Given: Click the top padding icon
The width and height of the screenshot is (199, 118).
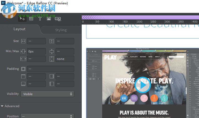Looking at the screenshot, I should [23, 76].
